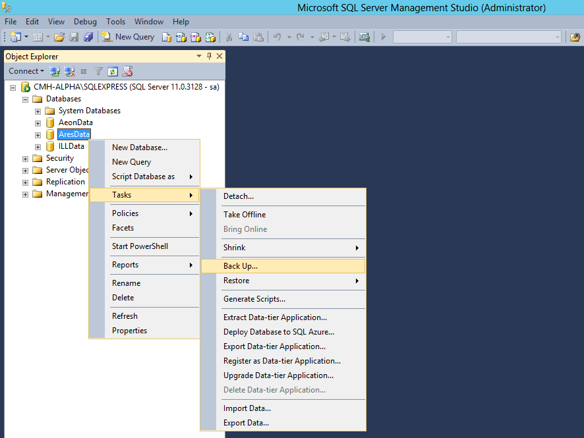Click the Save toolbar icon

[x=74, y=37]
